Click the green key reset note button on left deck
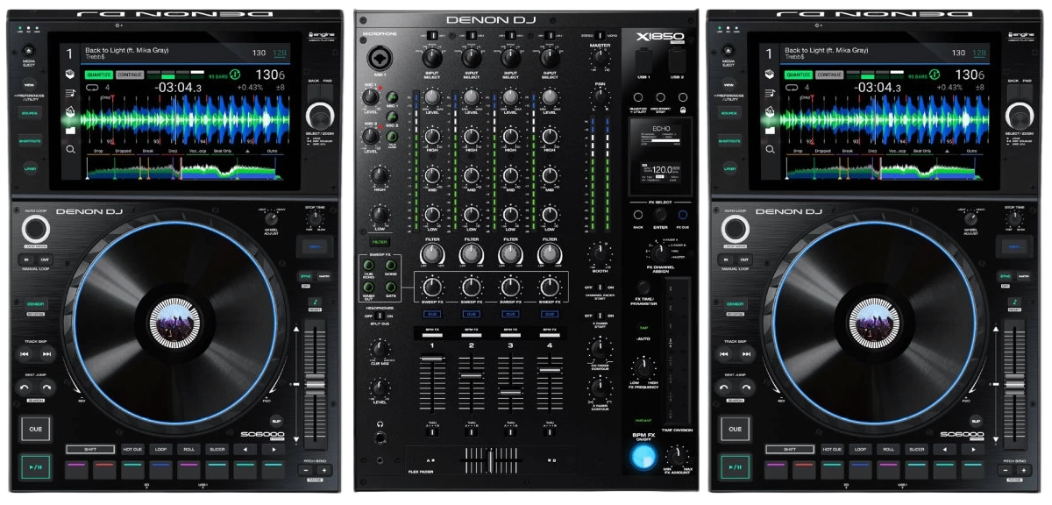1052x505 pixels. click(x=316, y=301)
